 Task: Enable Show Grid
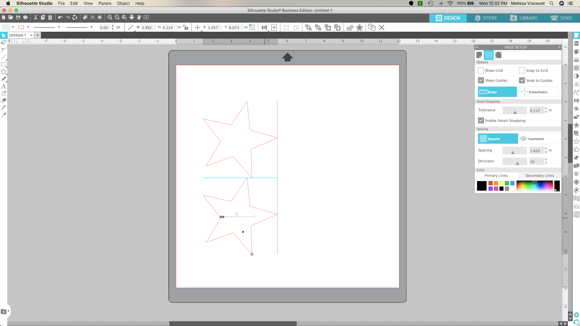point(481,70)
